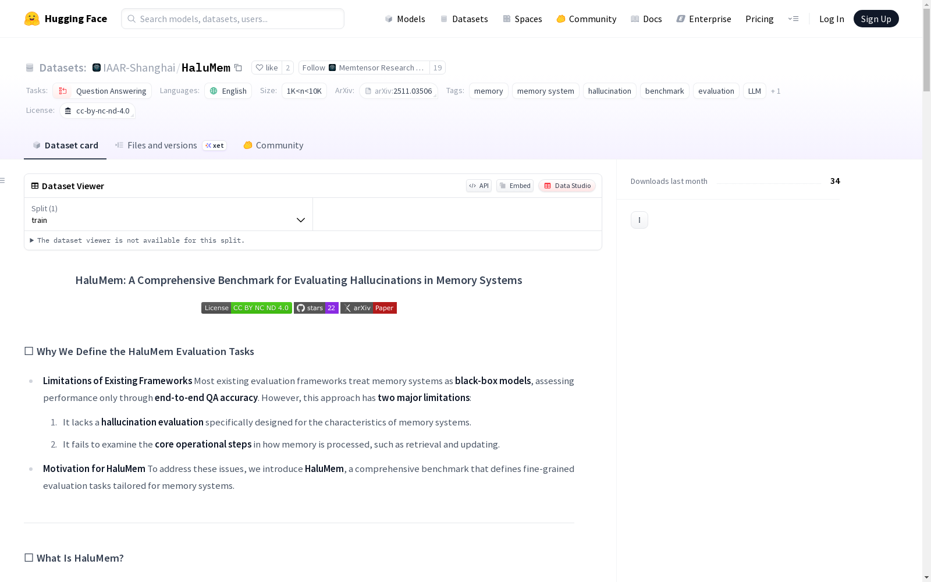
Task: Click the hallucination tag
Action: tap(610, 91)
